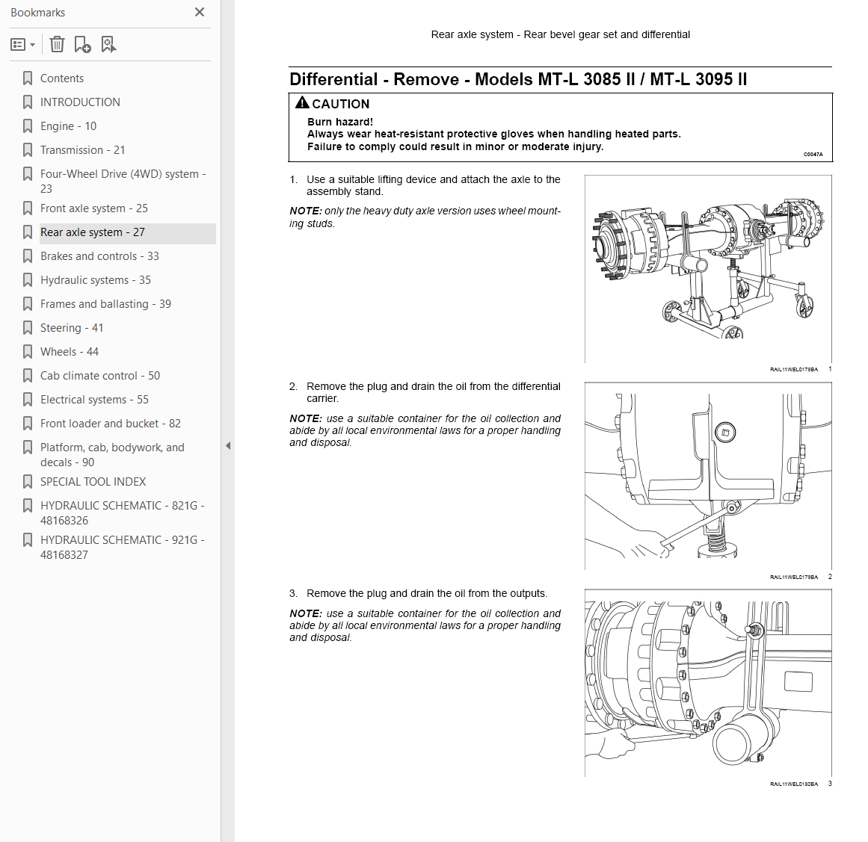Click the Differential - Remove page heading
868x842 pixels.
[518, 80]
